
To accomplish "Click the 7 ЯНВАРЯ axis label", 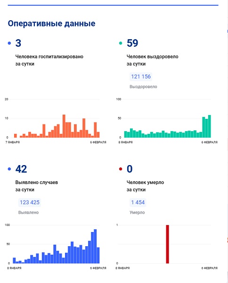I will (13, 142).
